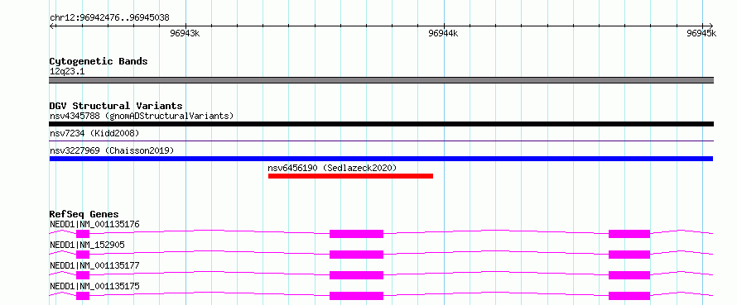Click the gray 12q23.1 cytogenetic band bar
This screenshot has height=305, width=737.
coord(381,80)
